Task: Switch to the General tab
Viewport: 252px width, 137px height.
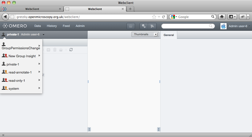Action: [169, 35]
